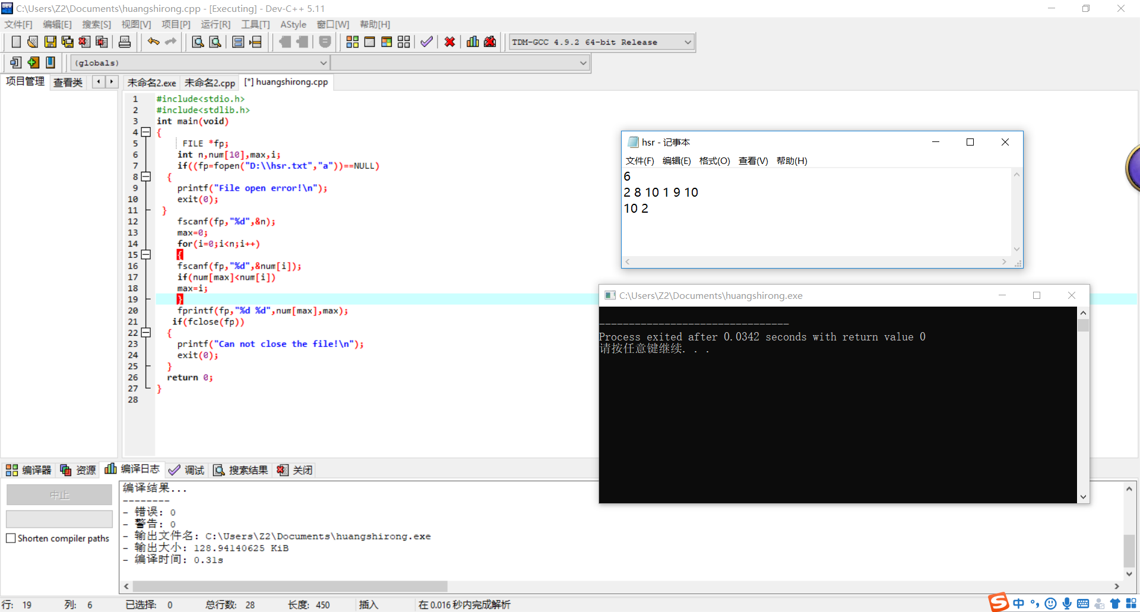Collapse the code fold at line 15

click(146, 254)
